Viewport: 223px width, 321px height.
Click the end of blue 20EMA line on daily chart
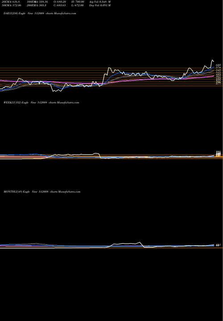(214, 67)
